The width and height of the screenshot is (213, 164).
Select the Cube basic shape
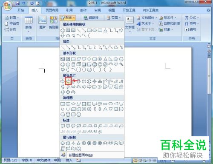78,64
